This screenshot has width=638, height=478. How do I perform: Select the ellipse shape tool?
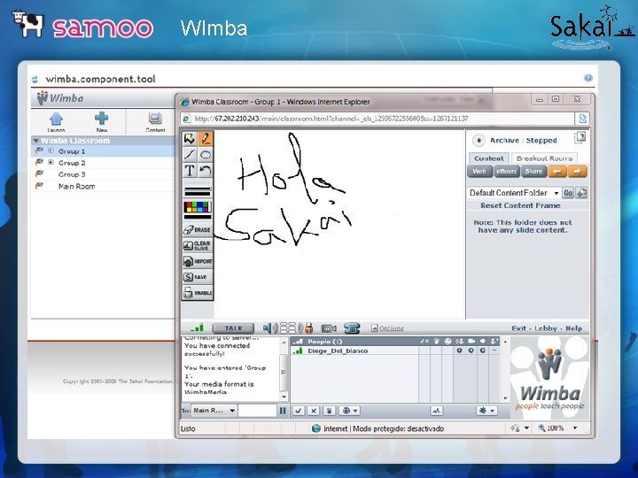205,154
